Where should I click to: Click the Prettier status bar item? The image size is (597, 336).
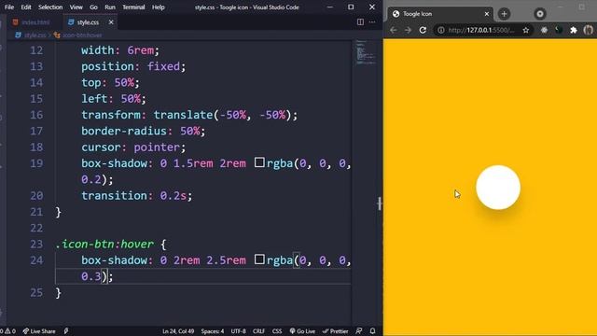pos(335,331)
